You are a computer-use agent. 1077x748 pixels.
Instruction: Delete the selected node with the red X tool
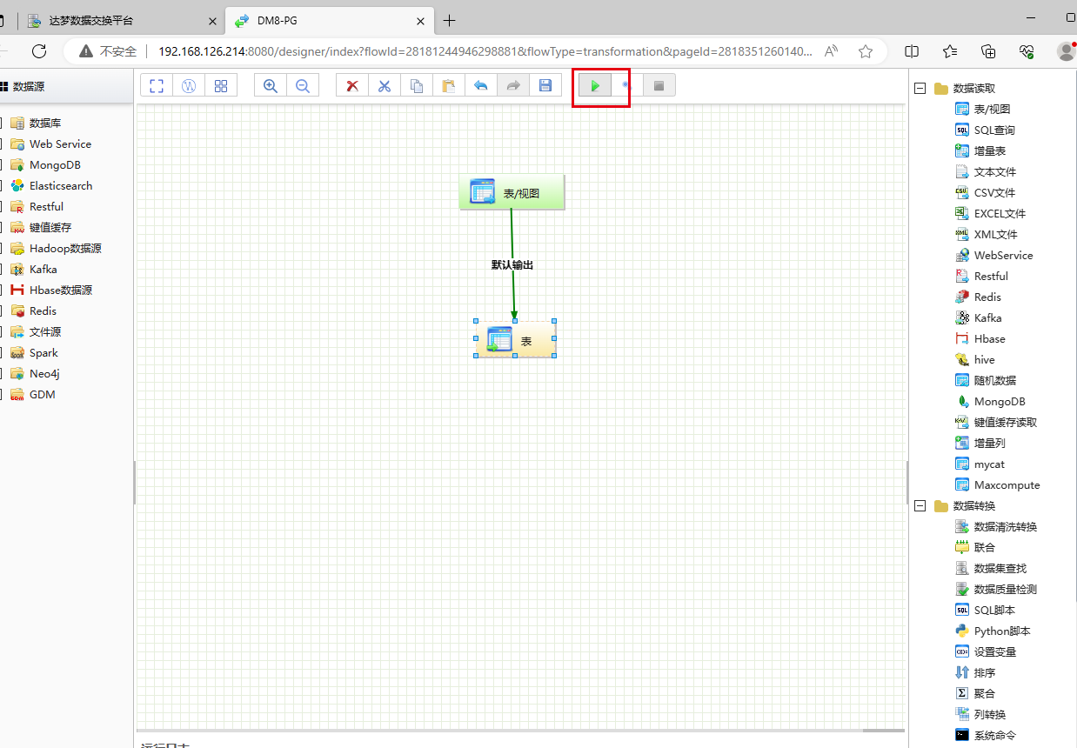(351, 84)
